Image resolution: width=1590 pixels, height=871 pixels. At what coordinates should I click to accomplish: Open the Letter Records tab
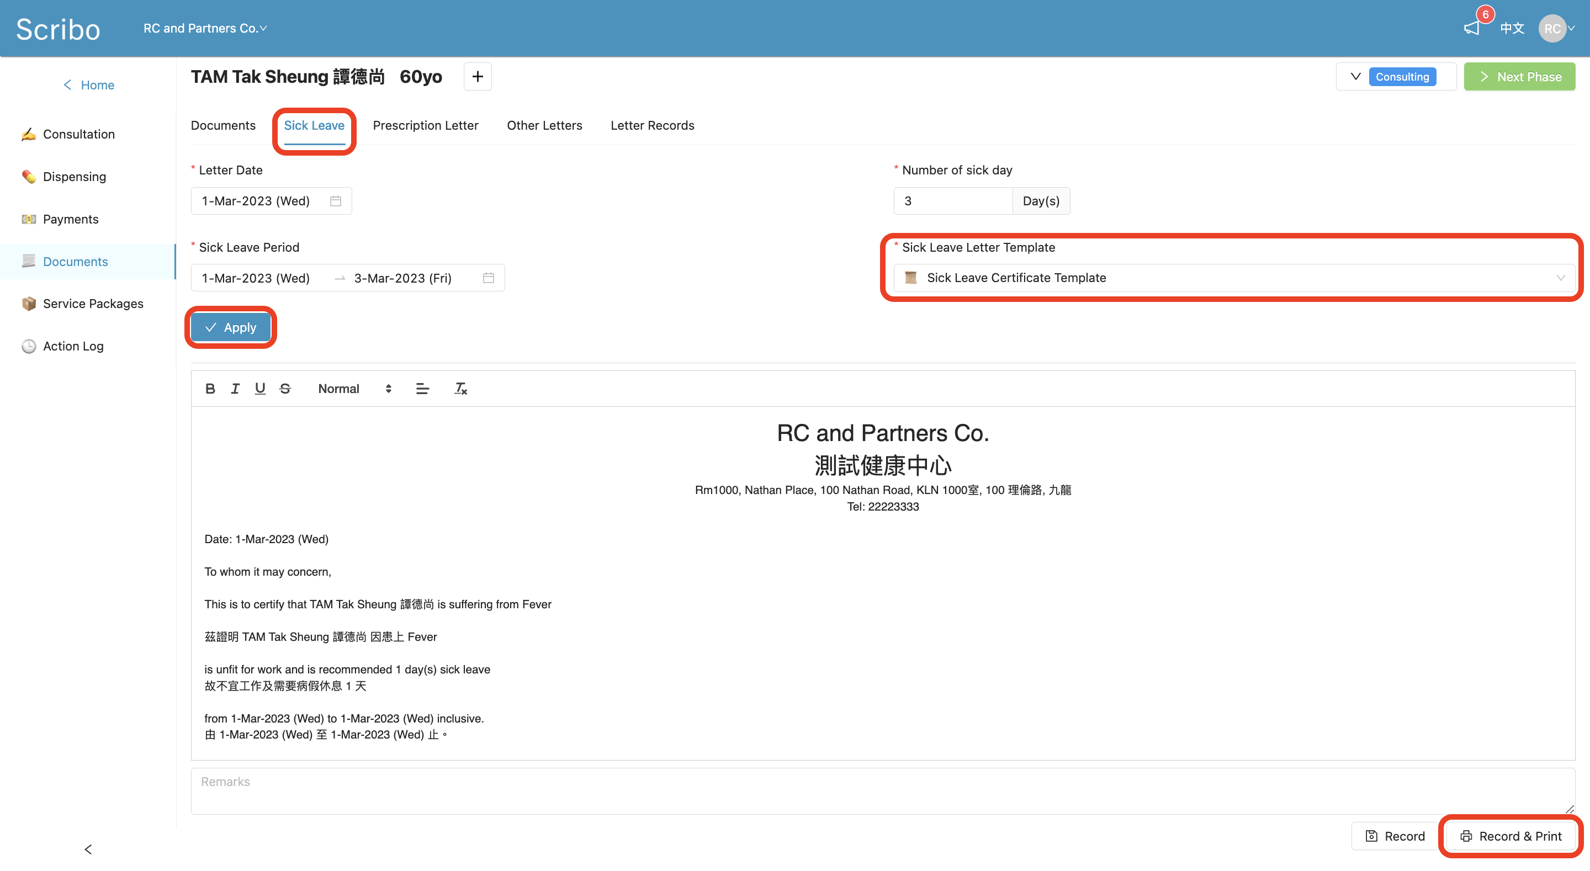tap(652, 125)
